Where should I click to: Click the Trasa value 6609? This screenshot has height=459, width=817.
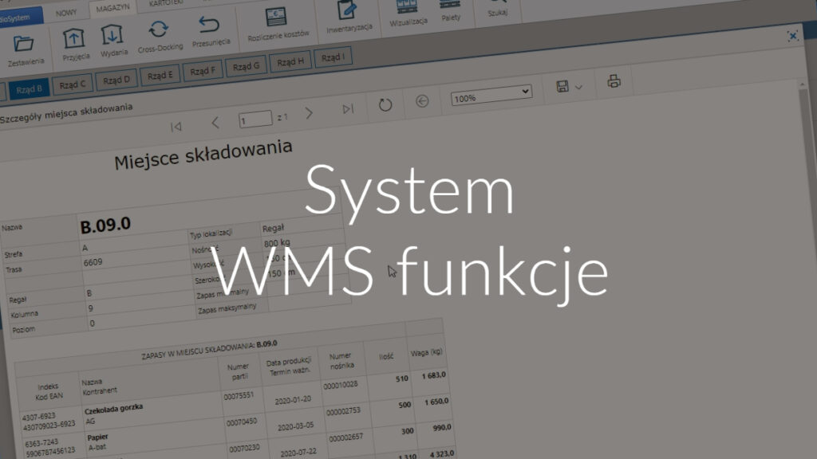pyautogui.click(x=93, y=262)
